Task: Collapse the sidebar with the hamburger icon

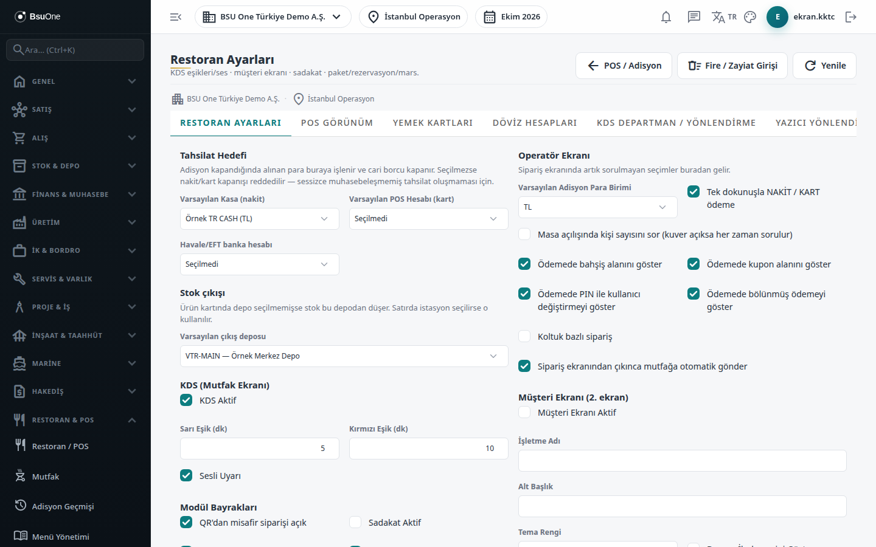Action: click(176, 17)
